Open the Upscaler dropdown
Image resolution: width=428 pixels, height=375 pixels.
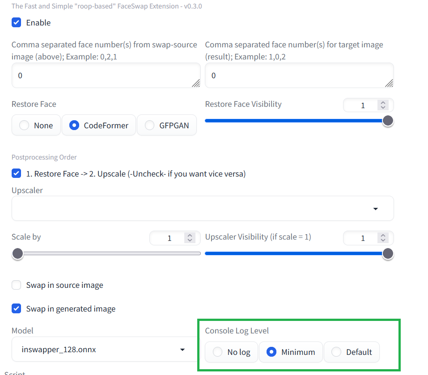click(203, 208)
